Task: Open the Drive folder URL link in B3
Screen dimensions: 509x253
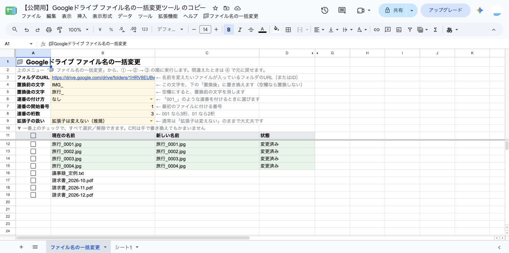Action: point(103,77)
